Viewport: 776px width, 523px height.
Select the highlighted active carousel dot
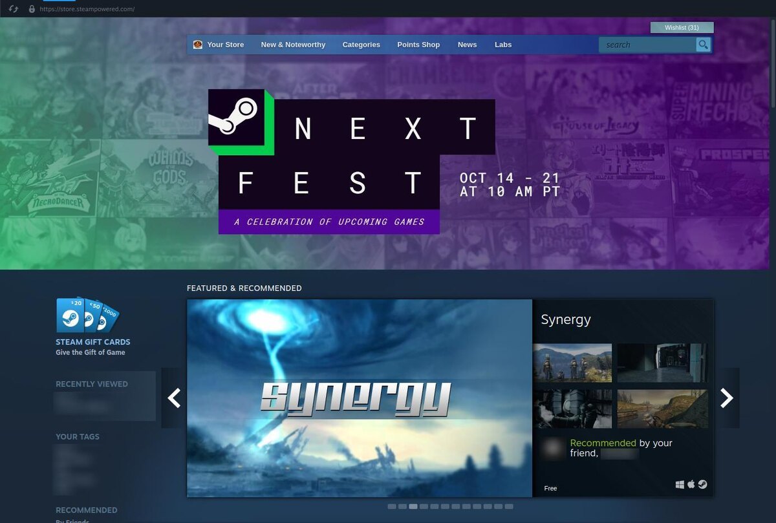pyautogui.click(x=413, y=506)
